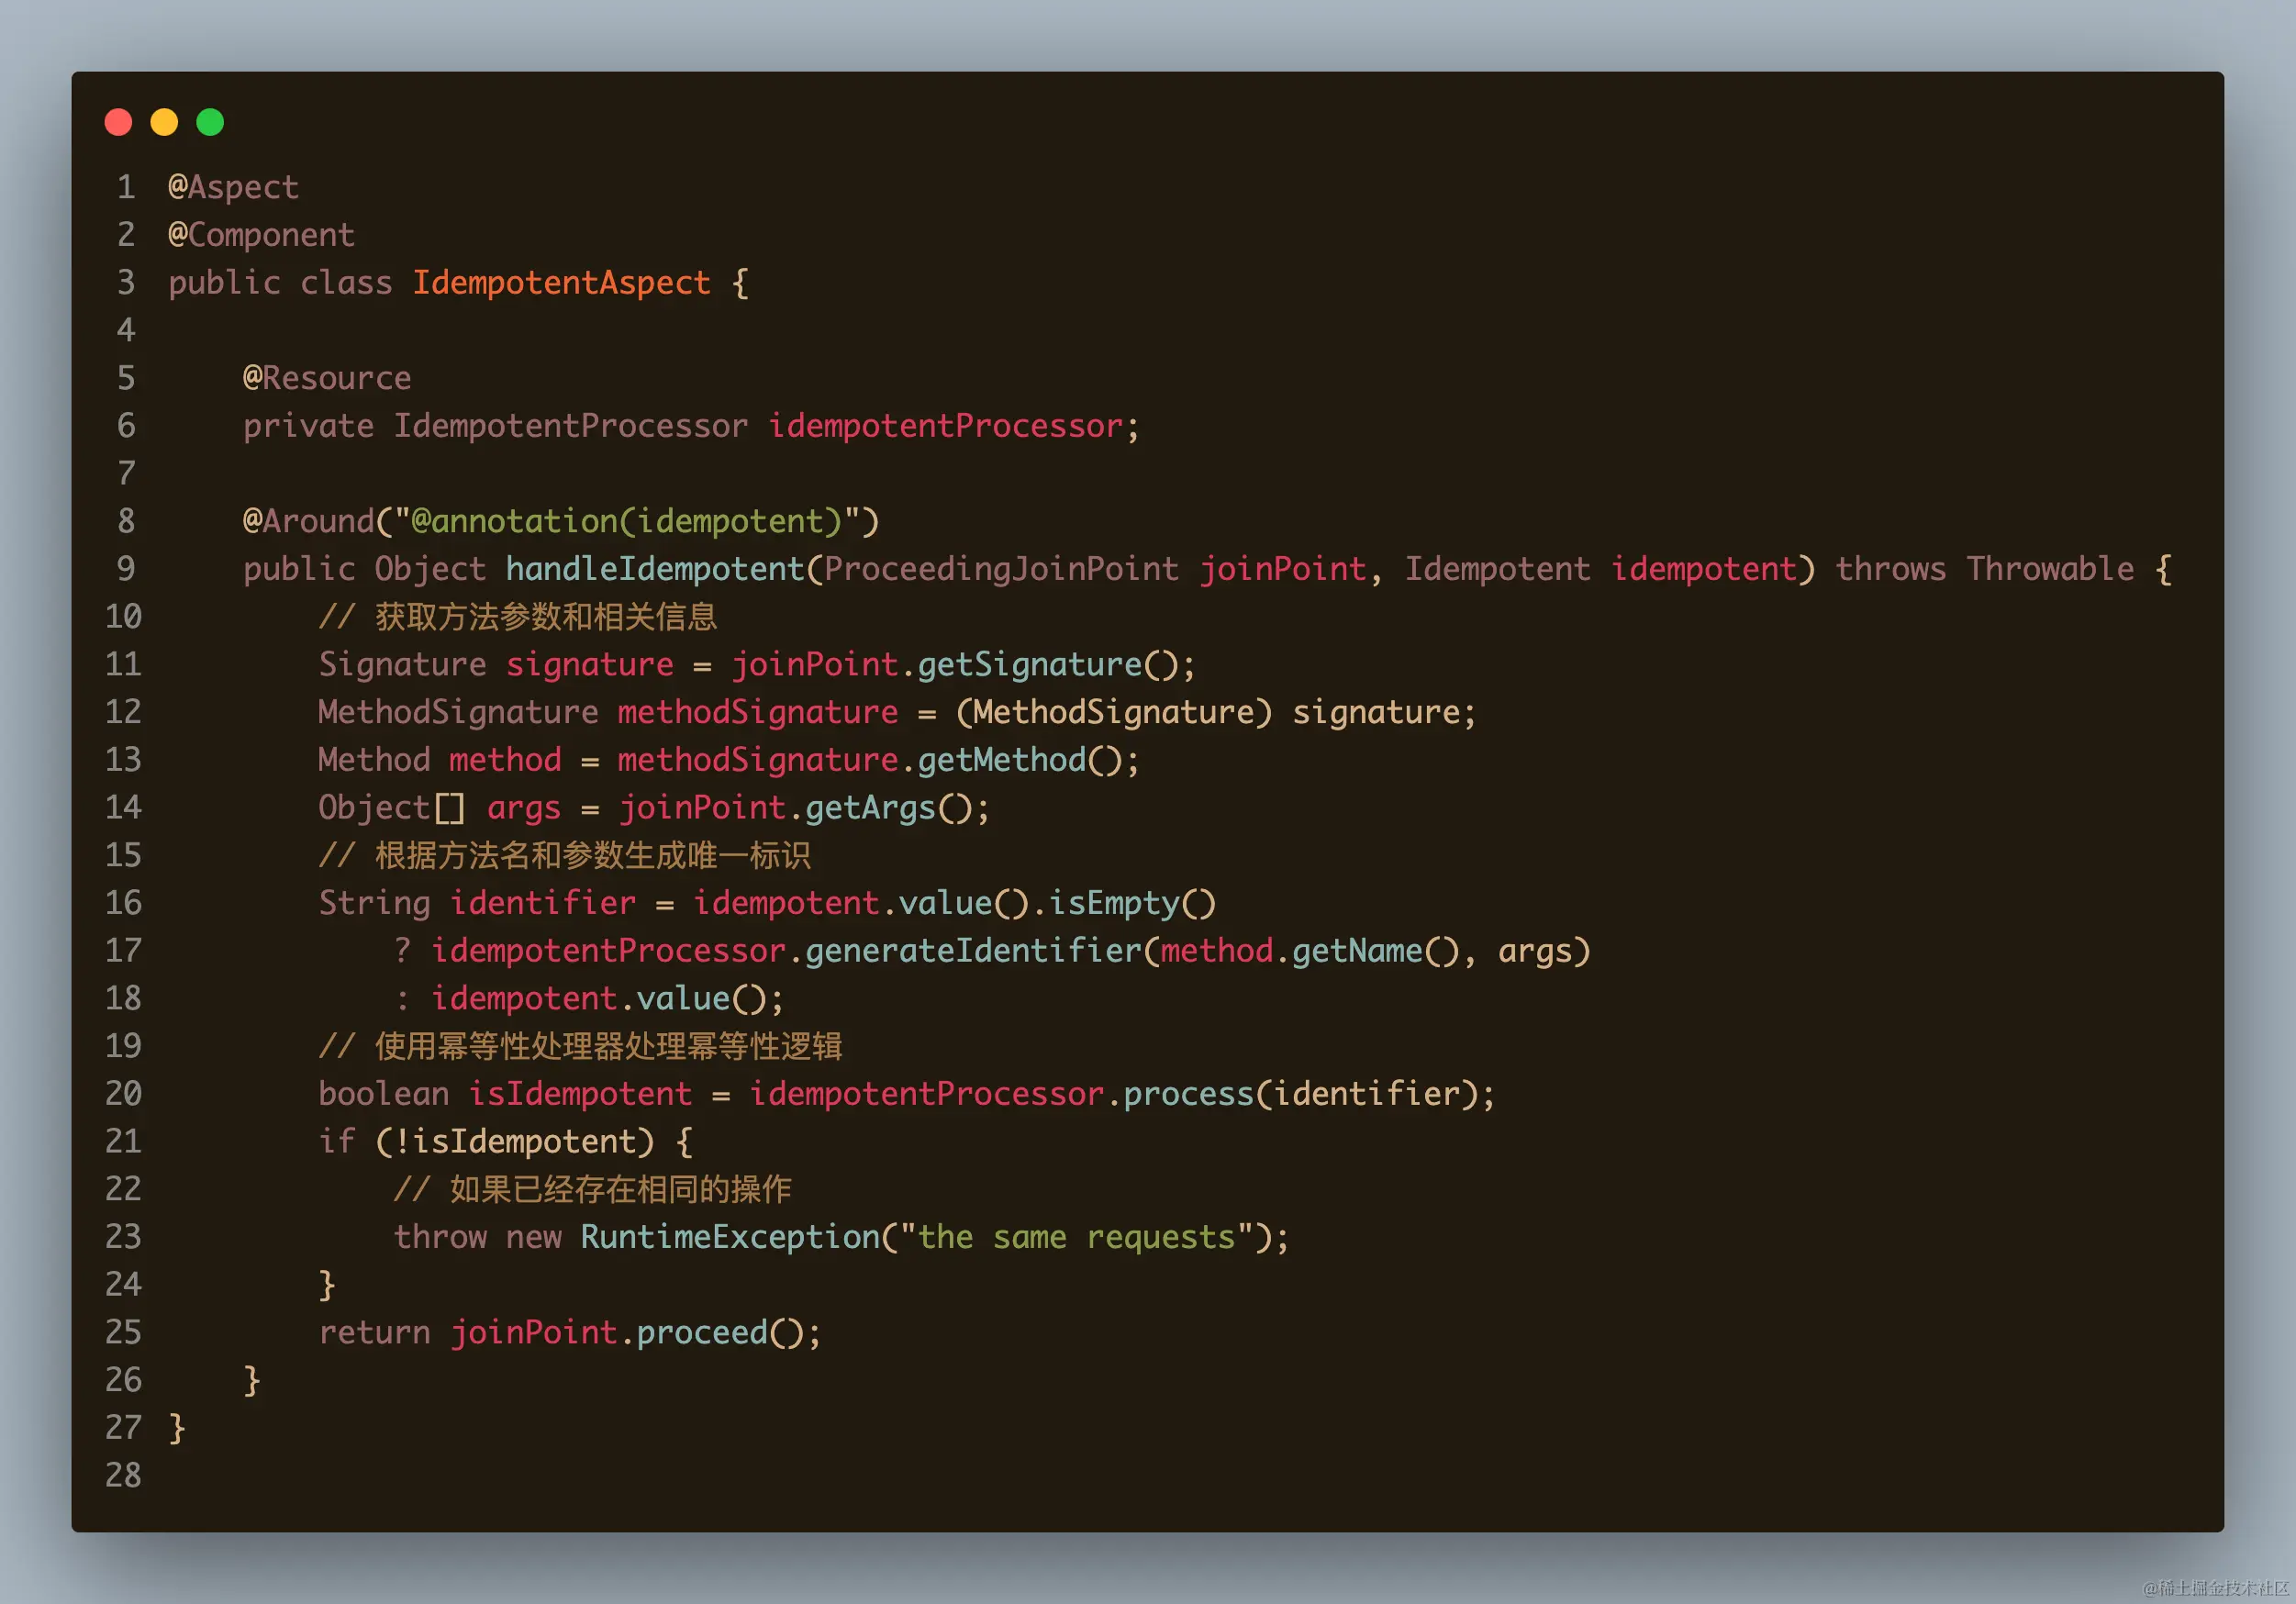
Task: Click the yellow minimize window dot
Action: tap(164, 122)
